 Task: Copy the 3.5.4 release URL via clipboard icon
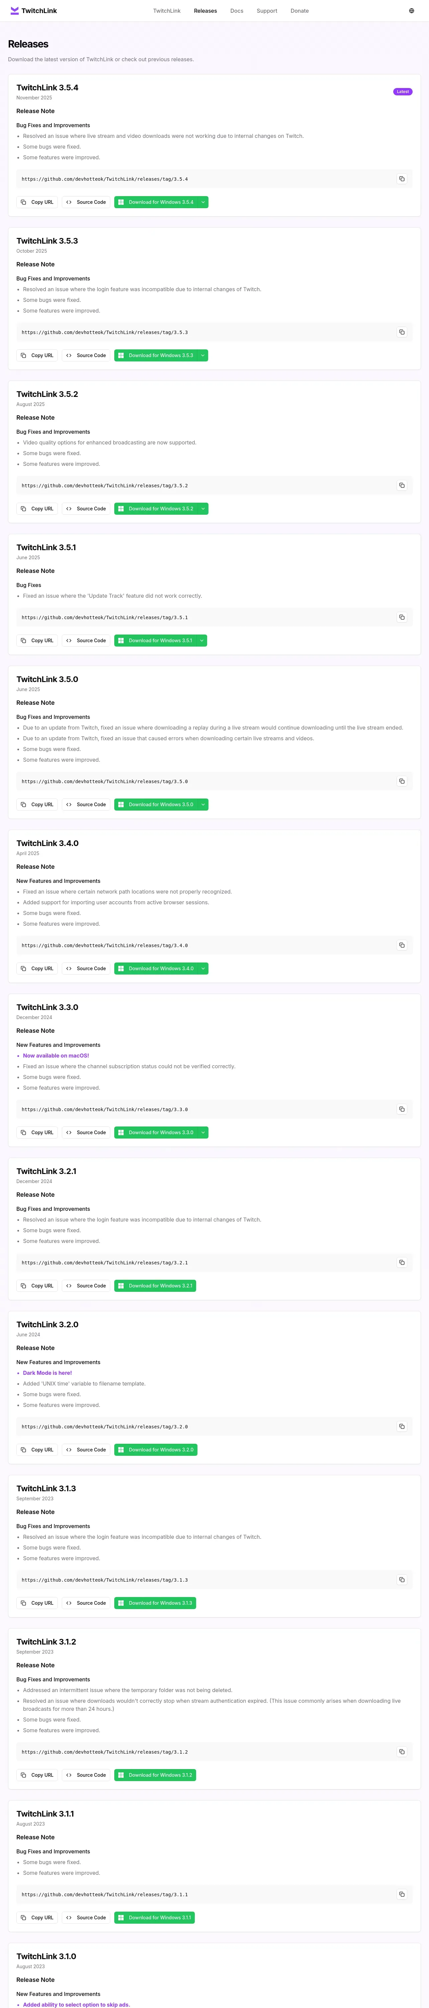click(402, 179)
